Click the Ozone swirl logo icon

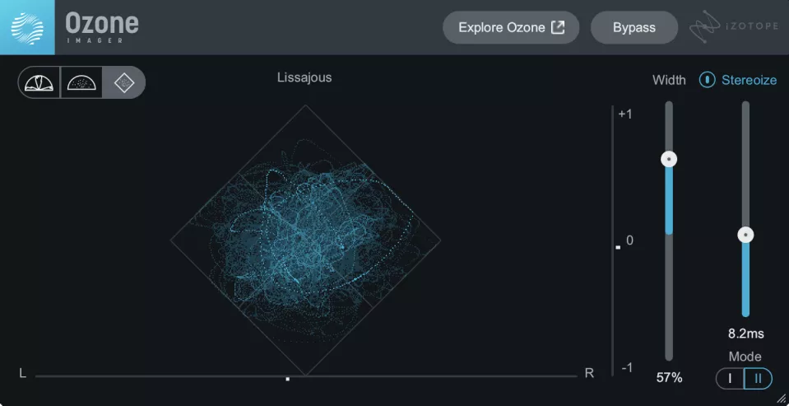pos(27,27)
